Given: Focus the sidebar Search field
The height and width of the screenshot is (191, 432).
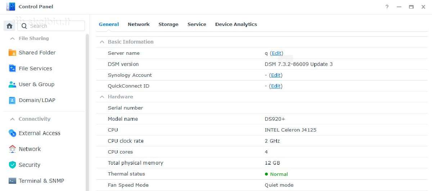Looking at the screenshot, I should [51, 26].
